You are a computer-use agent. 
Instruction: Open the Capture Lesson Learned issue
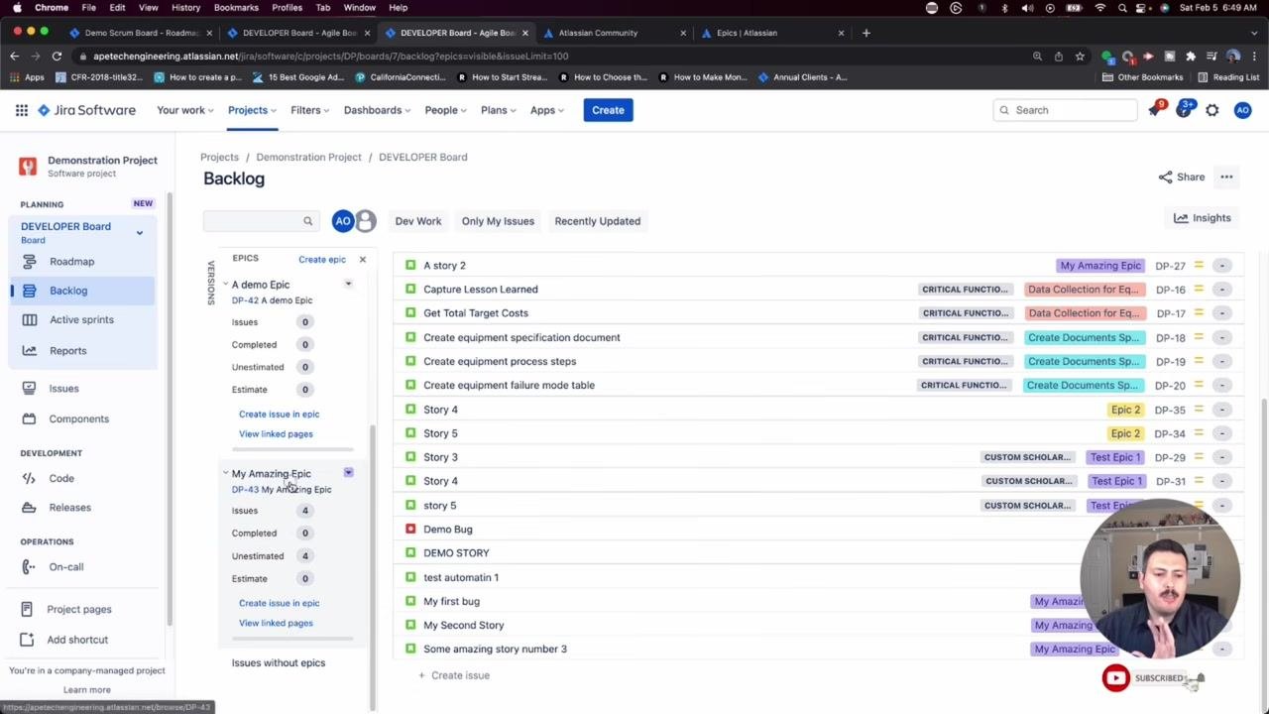[x=480, y=290]
